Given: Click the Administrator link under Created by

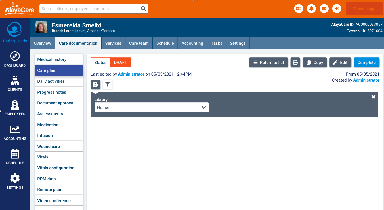Looking at the screenshot, I should [x=366, y=80].
